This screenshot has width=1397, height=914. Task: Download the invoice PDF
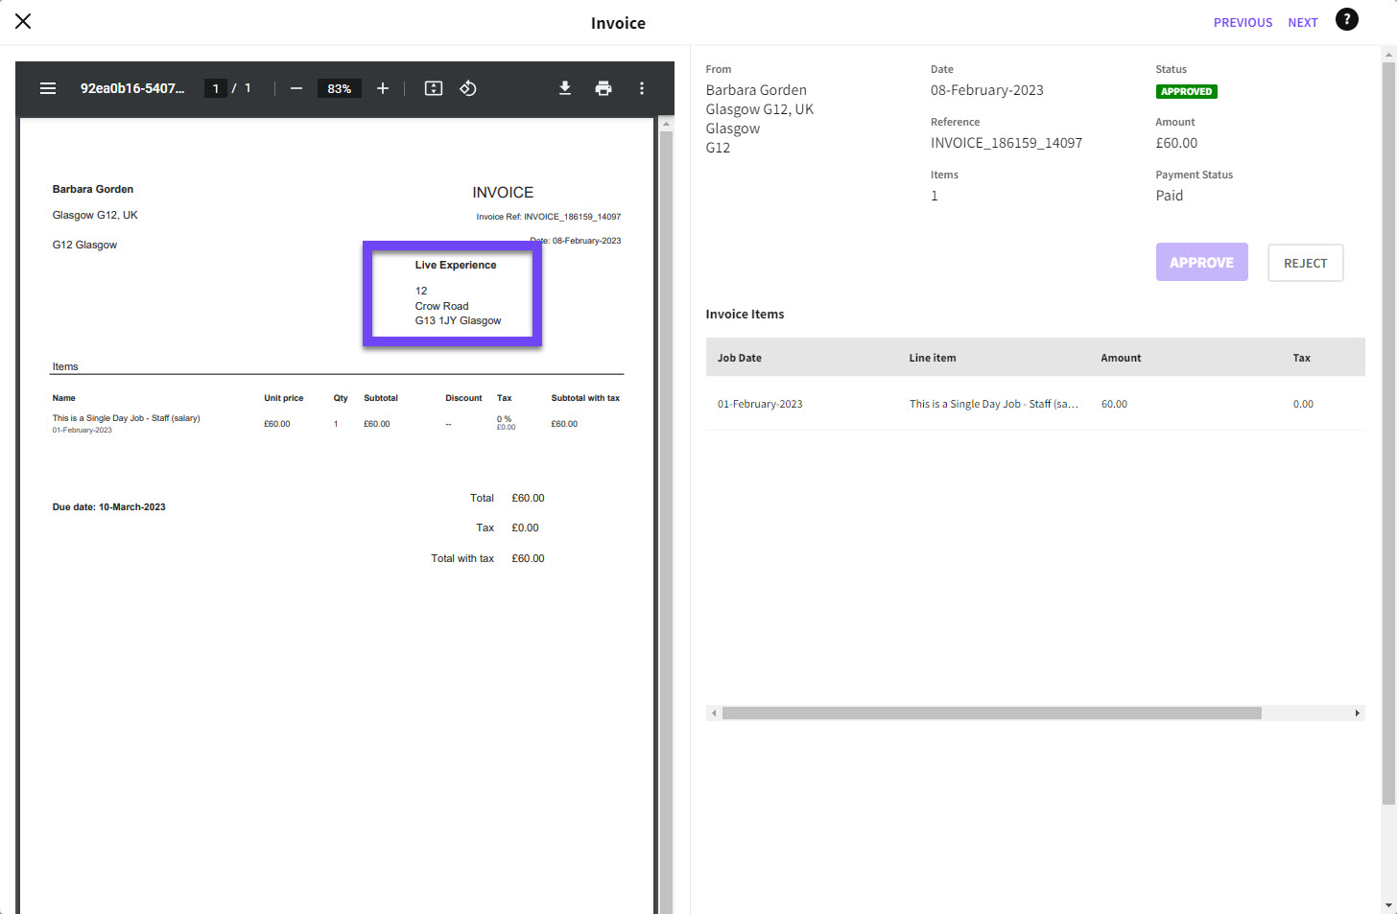point(565,88)
